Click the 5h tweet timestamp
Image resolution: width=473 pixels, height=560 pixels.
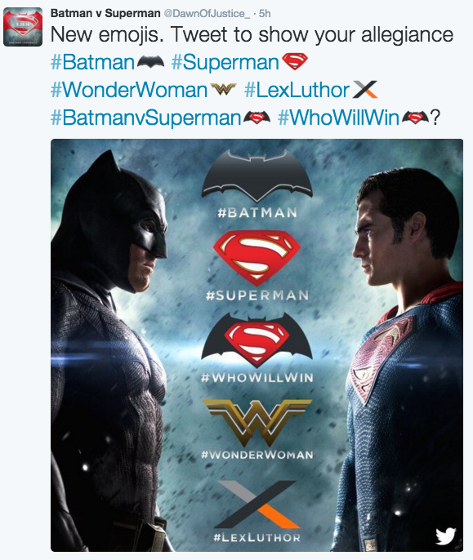(x=265, y=14)
